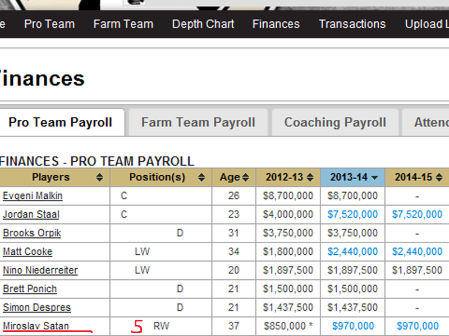Sort by Position(s) column arrows
The image size is (449, 336).
[x=201, y=178]
